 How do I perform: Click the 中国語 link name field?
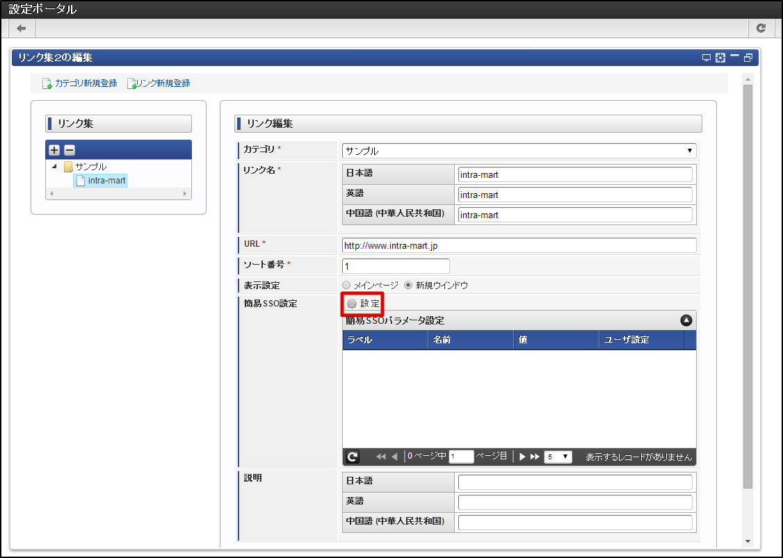[x=575, y=215]
